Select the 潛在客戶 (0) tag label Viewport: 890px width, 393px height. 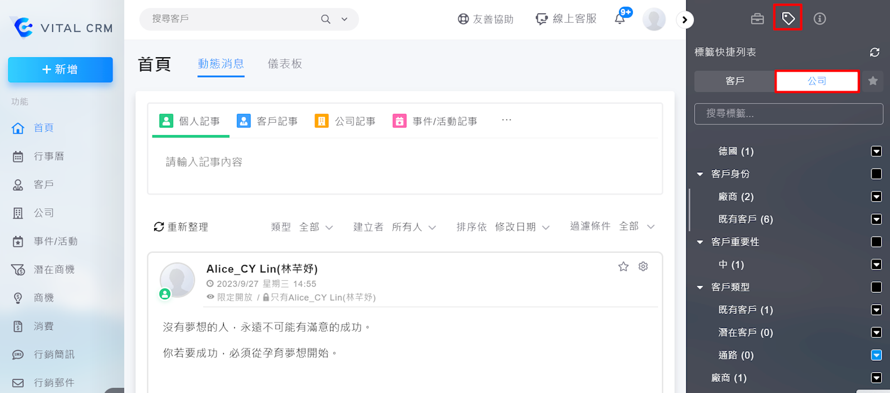[x=745, y=332]
